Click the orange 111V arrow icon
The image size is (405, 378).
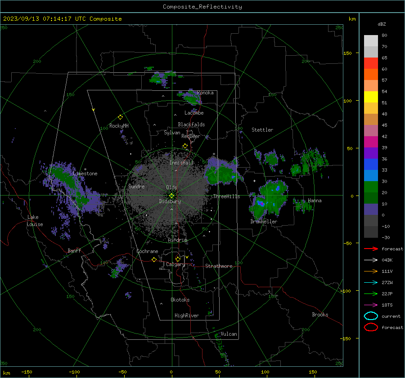click(371, 271)
